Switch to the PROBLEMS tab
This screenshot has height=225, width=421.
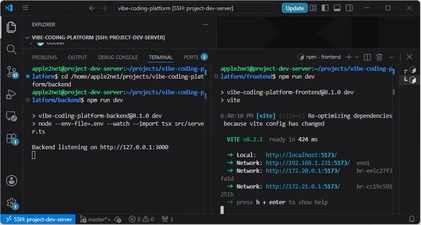click(x=44, y=57)
